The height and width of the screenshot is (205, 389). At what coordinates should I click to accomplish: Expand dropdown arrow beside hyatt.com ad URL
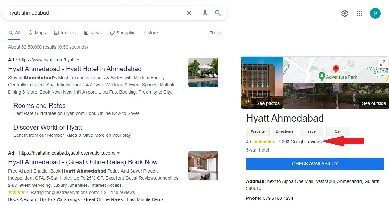click(x=78, y=60)
